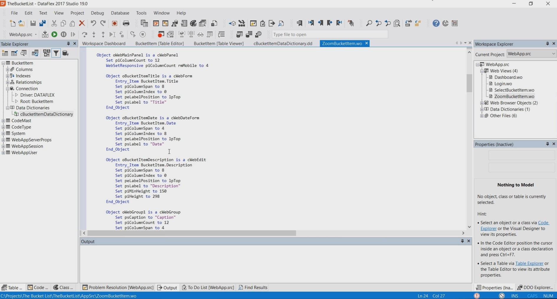Click the Save file floppy disk icon
This screenshot has width=557, height=299.
33,24
